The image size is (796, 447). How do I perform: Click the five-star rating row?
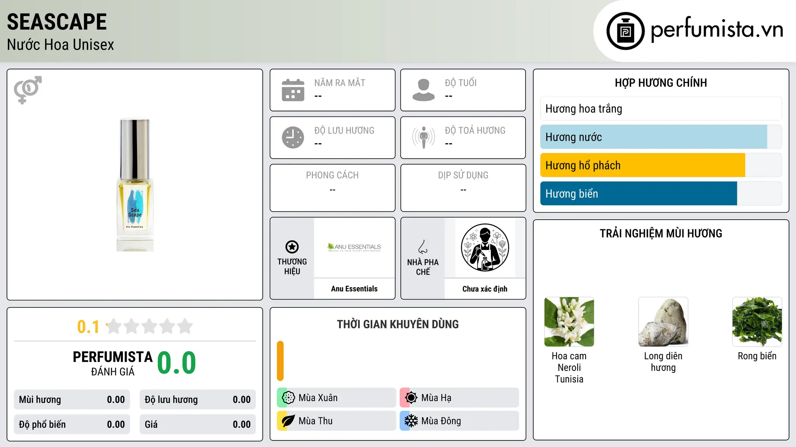150,326
